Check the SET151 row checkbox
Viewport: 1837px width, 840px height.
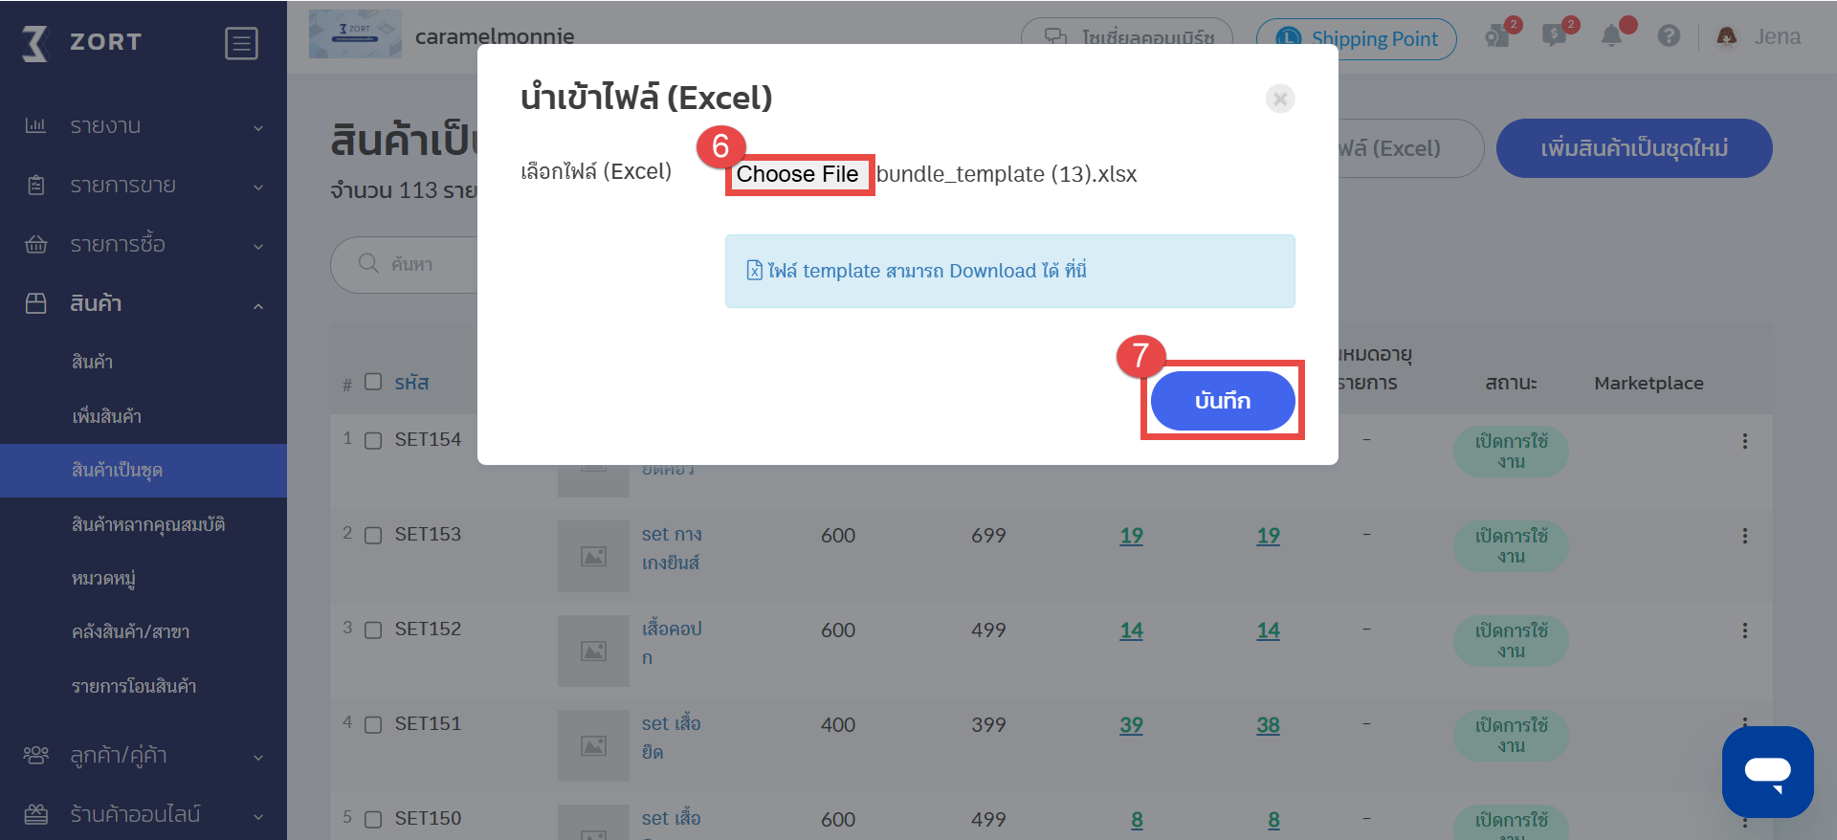point(373,724)
